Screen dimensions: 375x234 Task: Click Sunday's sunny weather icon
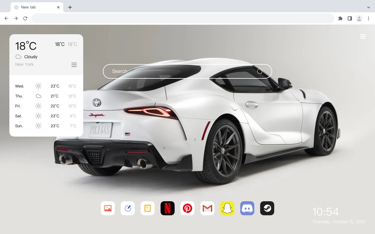coord(38,126)
